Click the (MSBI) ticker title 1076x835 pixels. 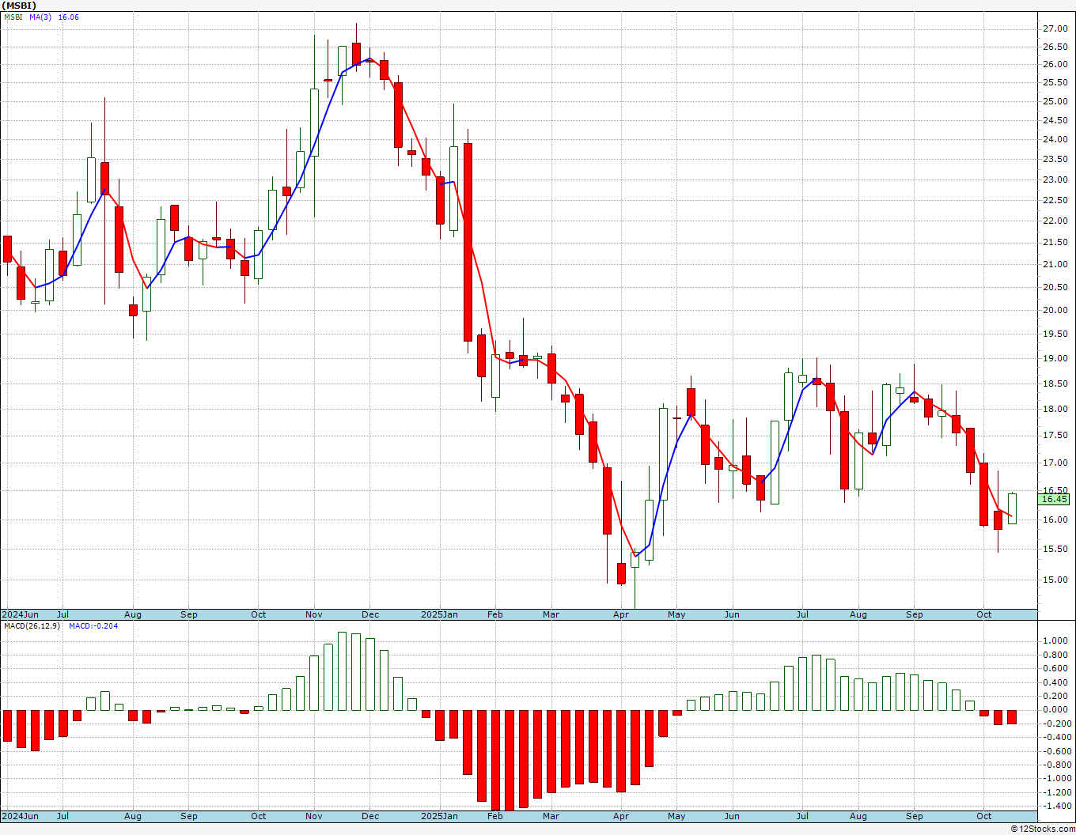[x=20, y=6]
